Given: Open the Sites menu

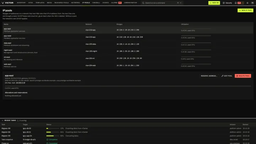Looking at the screenshot, I should click(31, 3).
